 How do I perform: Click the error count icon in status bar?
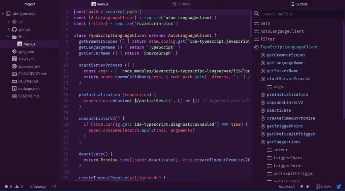click(x=6, y=186)
